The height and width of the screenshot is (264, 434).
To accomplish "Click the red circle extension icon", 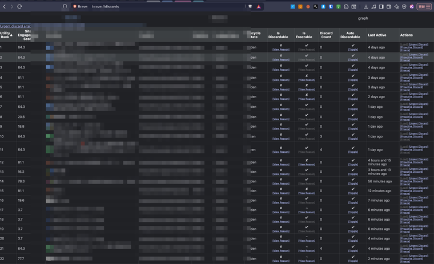I will point(308,7).
